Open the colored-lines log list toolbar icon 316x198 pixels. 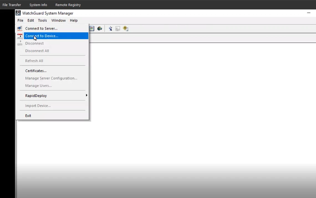[92, 28]
